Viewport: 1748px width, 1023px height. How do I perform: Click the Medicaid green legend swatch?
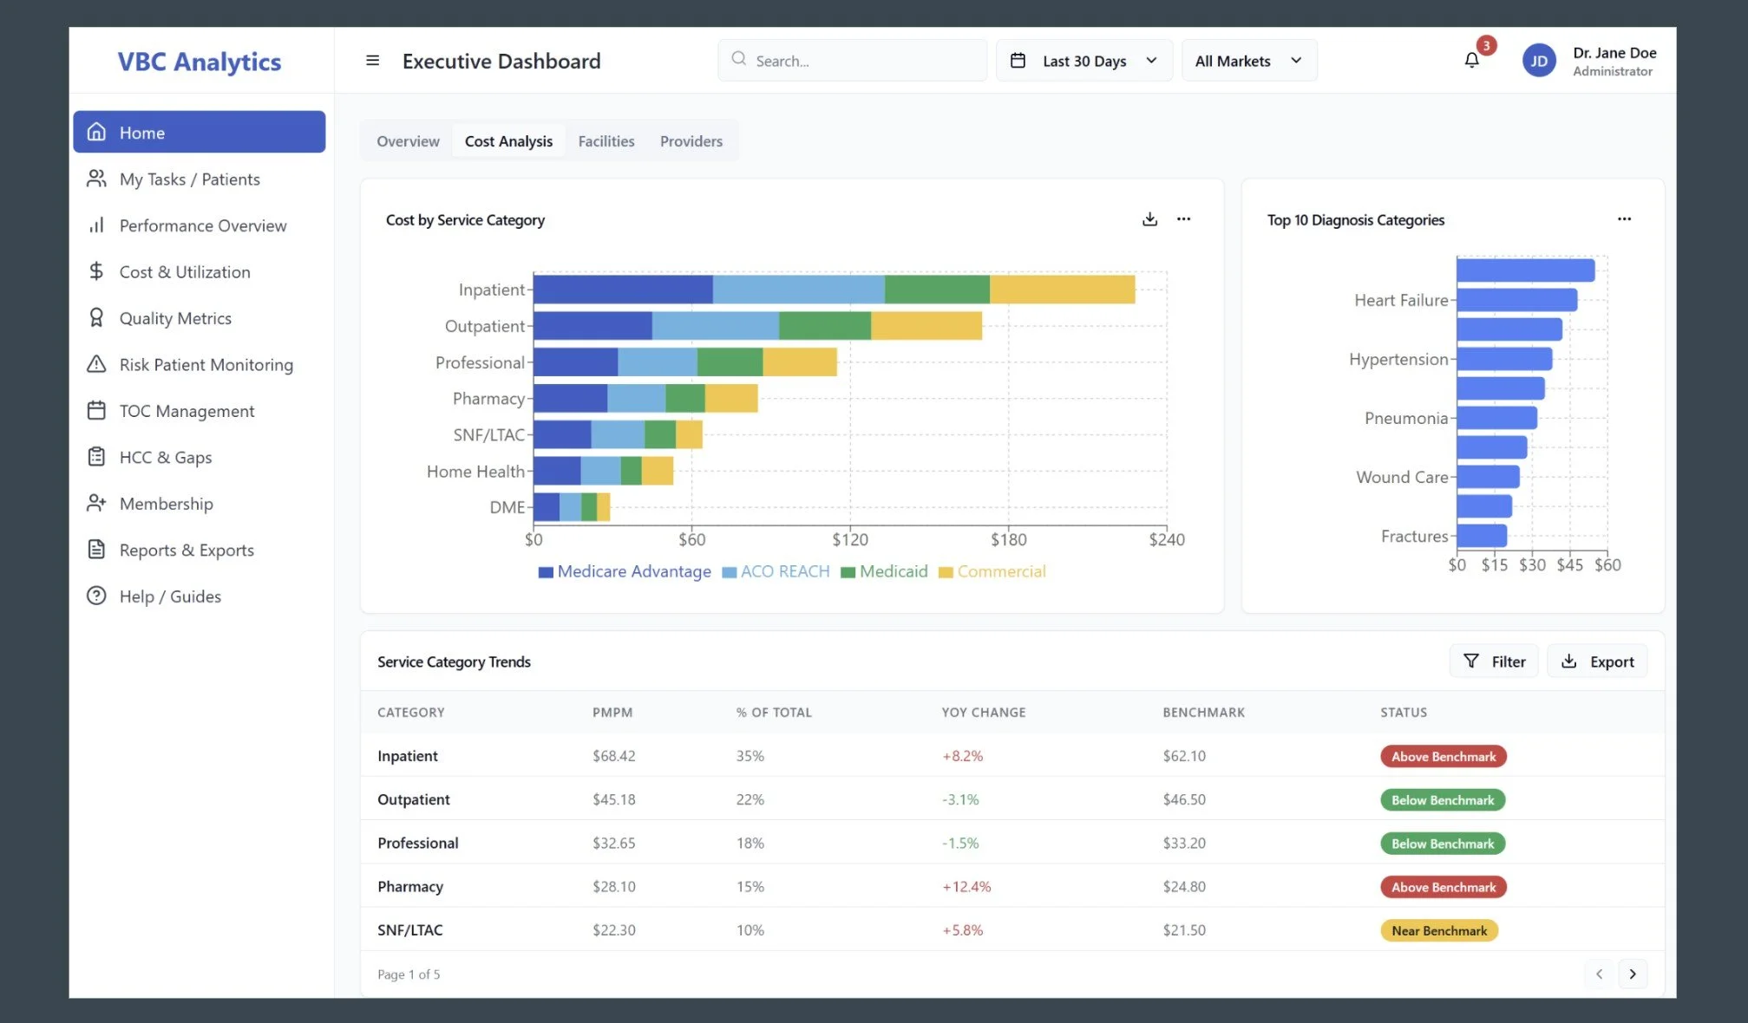848,572
